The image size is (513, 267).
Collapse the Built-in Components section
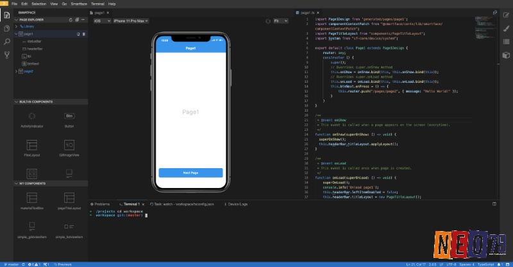tap(17, 102)
